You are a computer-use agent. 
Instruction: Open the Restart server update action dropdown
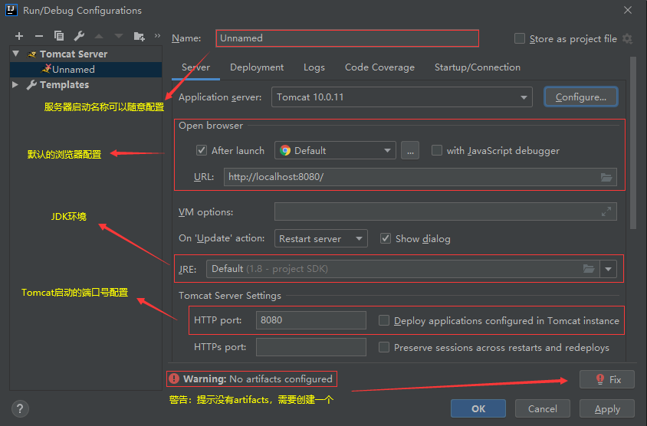320,238
